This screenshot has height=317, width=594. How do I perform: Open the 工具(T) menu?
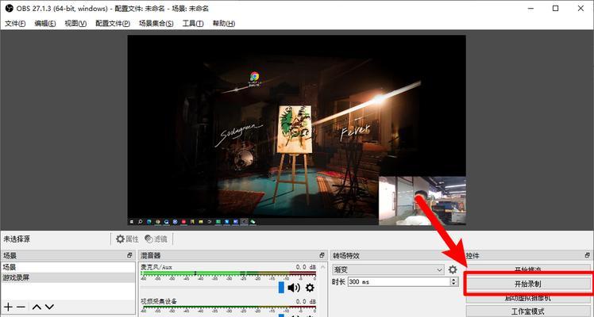coord(193,24)
